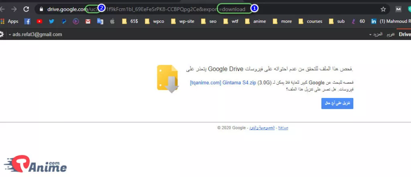Screen dimensions: 411x177
Task: Click the yellow zip file download icon
Action: (x=168, y=79)
